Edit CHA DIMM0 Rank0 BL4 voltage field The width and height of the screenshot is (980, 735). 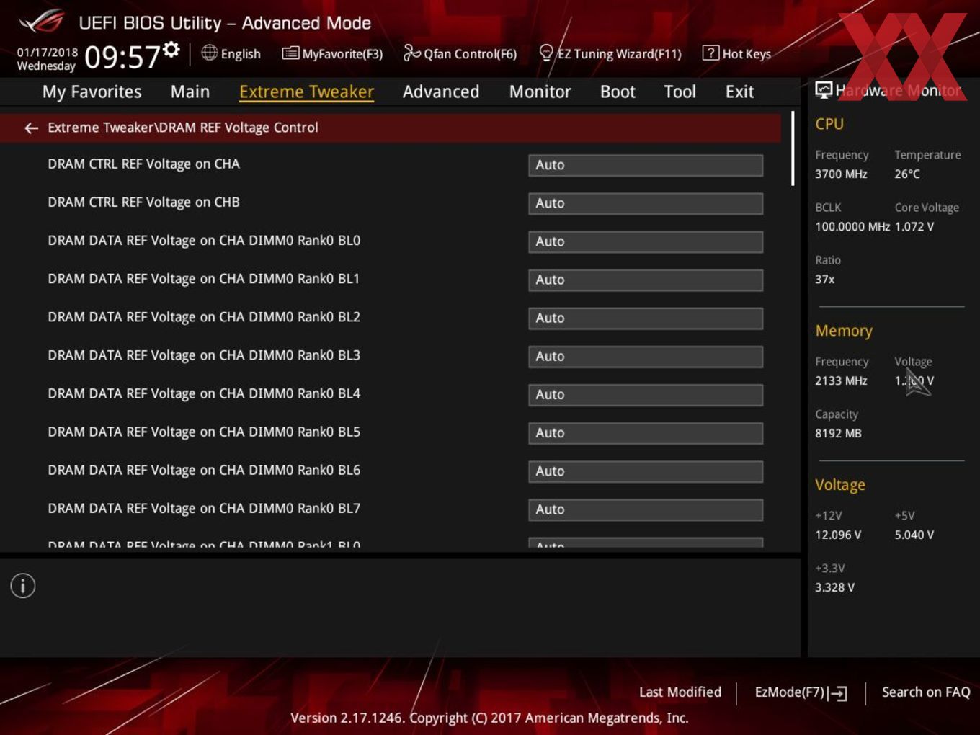pos(646,394)
